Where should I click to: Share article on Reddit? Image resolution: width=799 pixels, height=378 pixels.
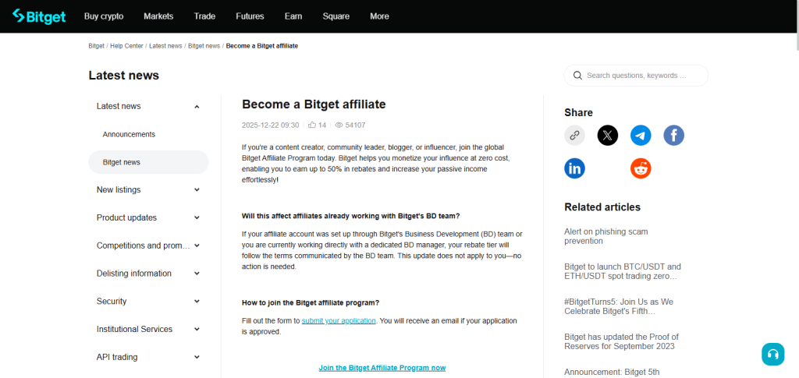[641, 168]
